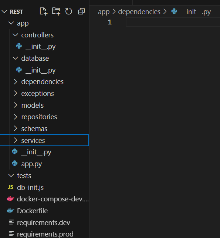The width and height of the screenshot is (220, 238).
Task: Click line 1 in the editor
Action: [173, 22]
